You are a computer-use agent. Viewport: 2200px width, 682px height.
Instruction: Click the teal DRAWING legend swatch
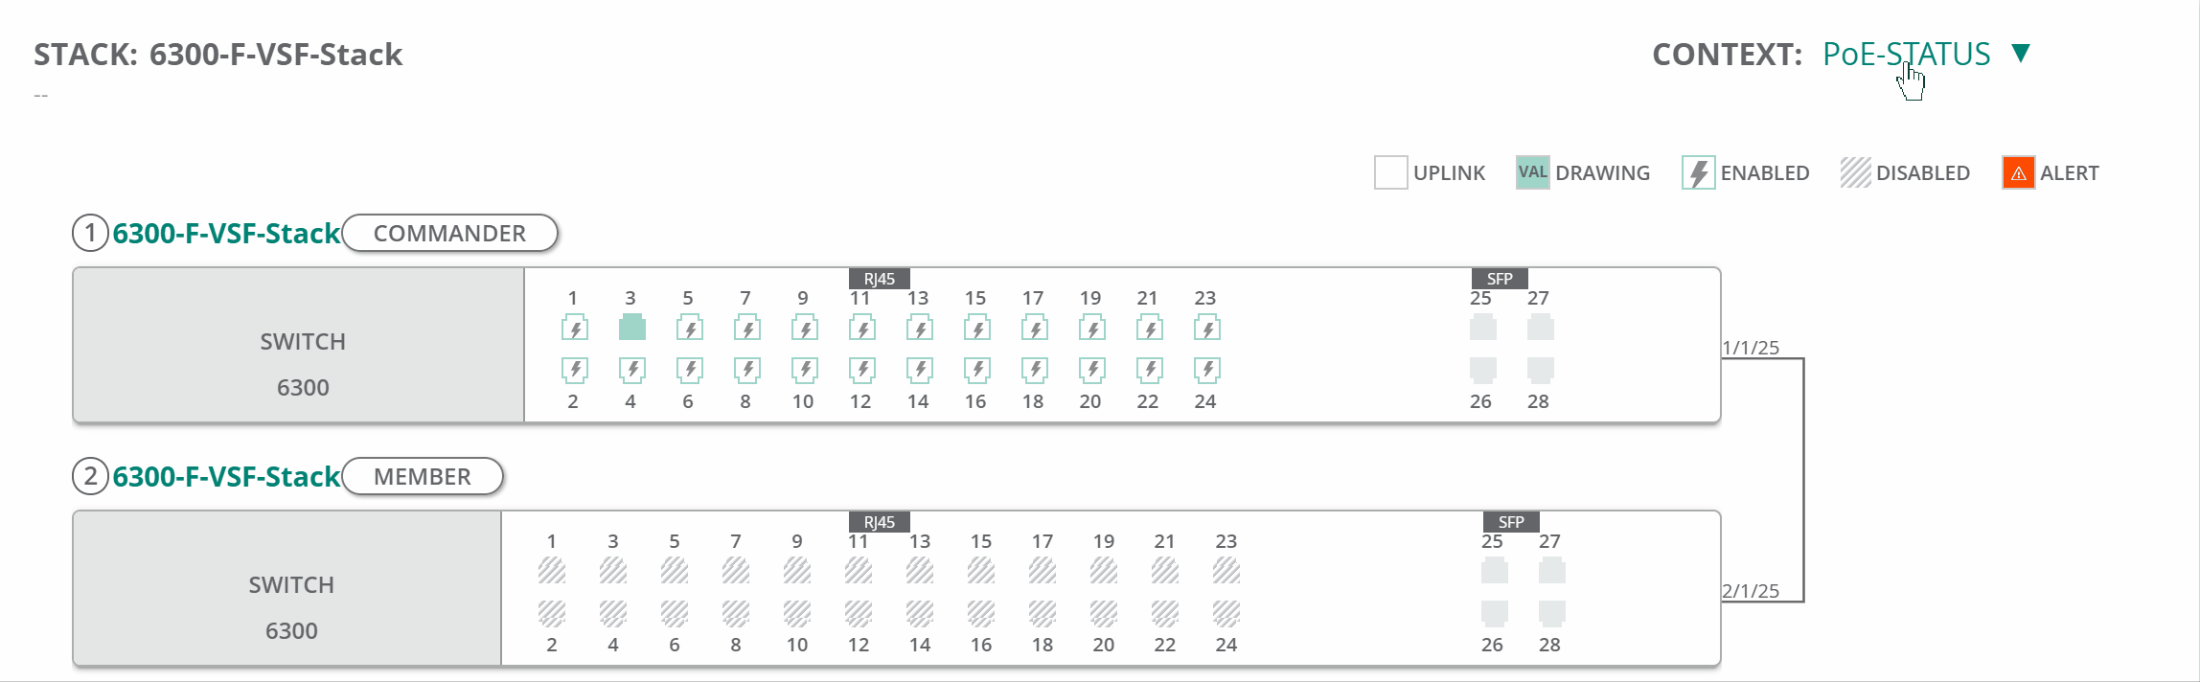(x=1532, y=173)
